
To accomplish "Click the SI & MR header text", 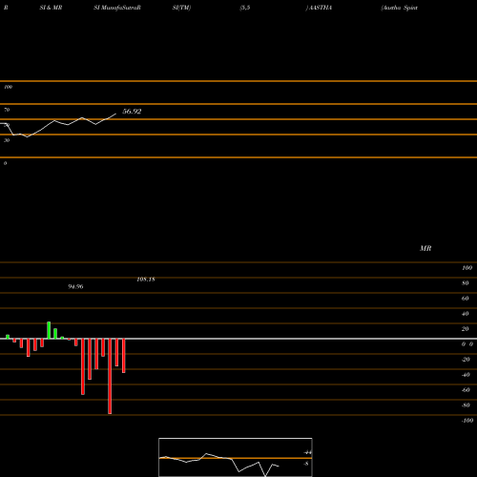I will [51, 8].
